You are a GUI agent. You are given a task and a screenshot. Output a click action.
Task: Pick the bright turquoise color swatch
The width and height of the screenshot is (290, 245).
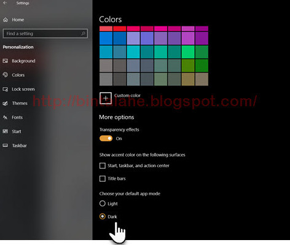point(133,52)
